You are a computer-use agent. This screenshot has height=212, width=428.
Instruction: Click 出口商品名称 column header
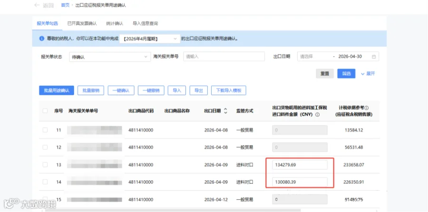[177, 111]
